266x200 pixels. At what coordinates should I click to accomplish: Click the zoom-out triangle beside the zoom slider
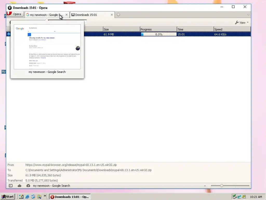coord(205,186)
